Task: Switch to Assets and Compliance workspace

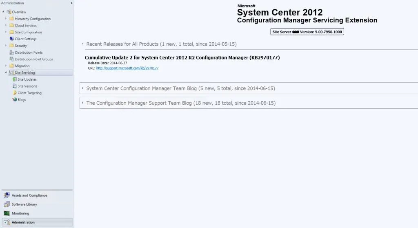Action: coord(37,195)
